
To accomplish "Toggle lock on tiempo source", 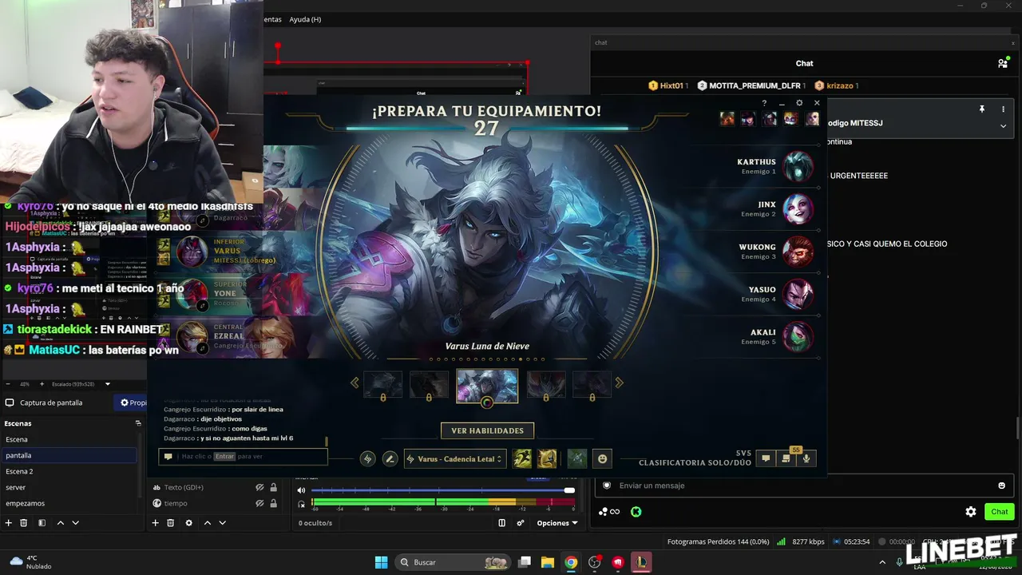I will pyautogui.click(x=274, y=503).
